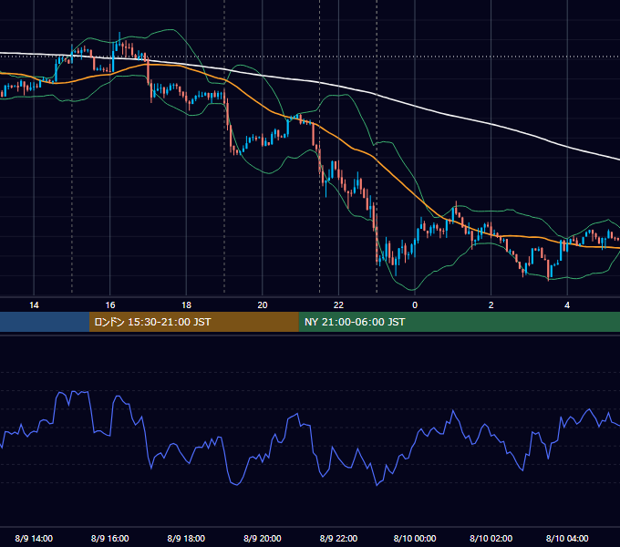Click the blue session bar before the ロンドン bar
This screenshot has height=547, width=620.
click(45, 322)
